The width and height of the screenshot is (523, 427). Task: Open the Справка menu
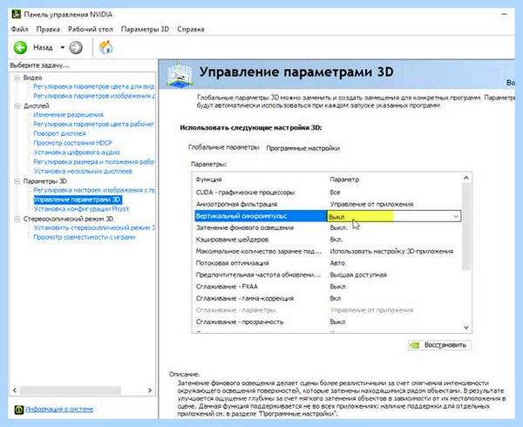coord(191,29)
